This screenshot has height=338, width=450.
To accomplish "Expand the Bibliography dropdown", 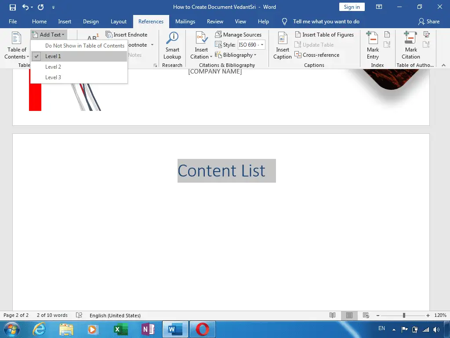I will tap(236, 55).
